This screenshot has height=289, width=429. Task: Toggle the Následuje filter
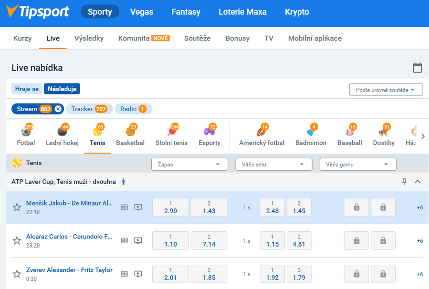(62, 89)
